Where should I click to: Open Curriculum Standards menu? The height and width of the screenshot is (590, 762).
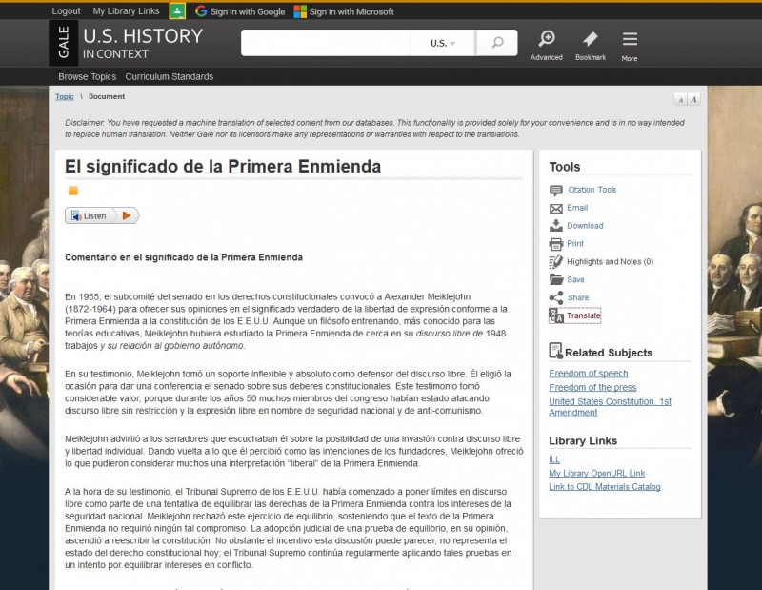point(170,77)
